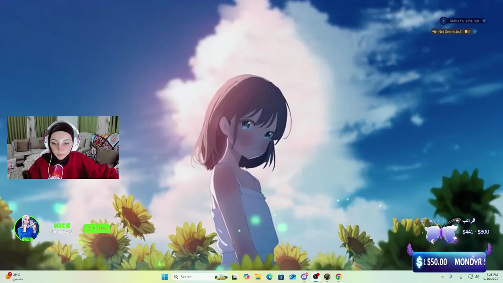This screenshot has height=283, width=503.
Task: Switch the Arabic input language indicator
Action: [x=461, y=277]
